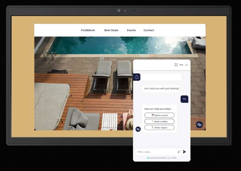The image size is (241, 171).
Task: Open the Find&Book menu item
Action: click(x=88, y=30)
